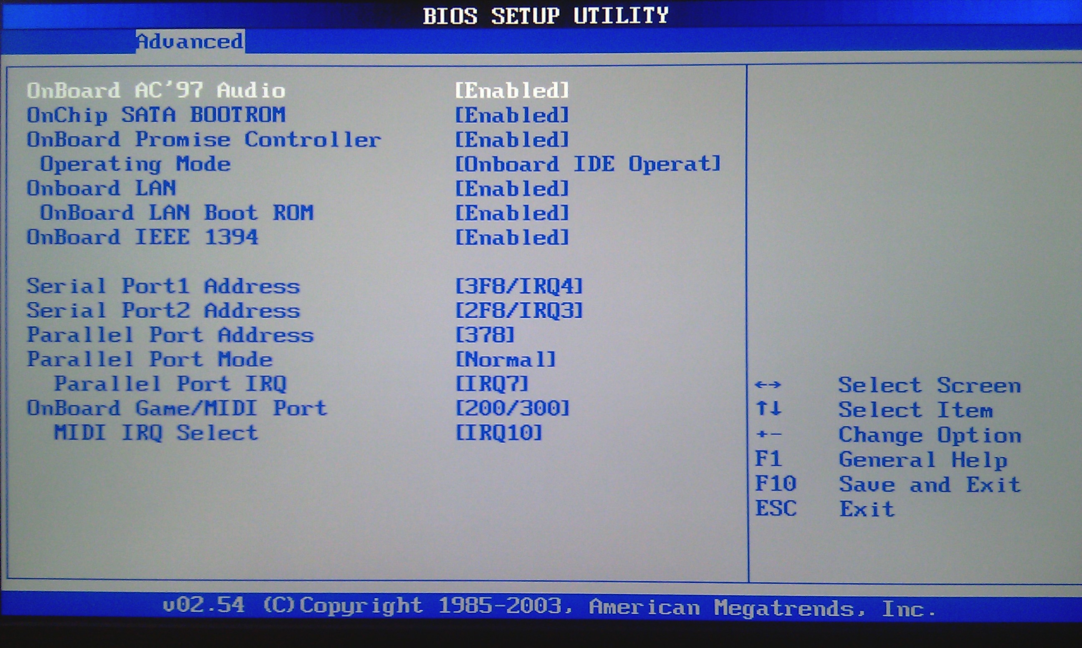Click the left-right arrows Select Screen icon
Viewport: 1082px width, 648px height.
[x=768, y=385]
